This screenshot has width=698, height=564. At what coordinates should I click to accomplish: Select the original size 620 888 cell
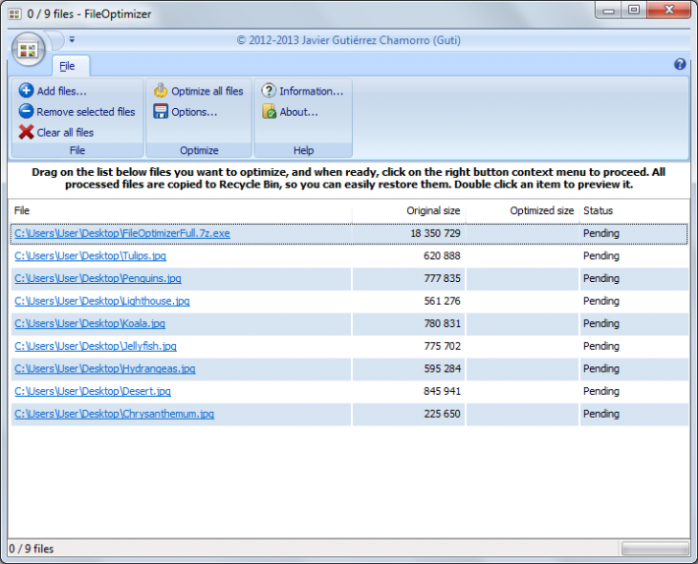[409, 255]
